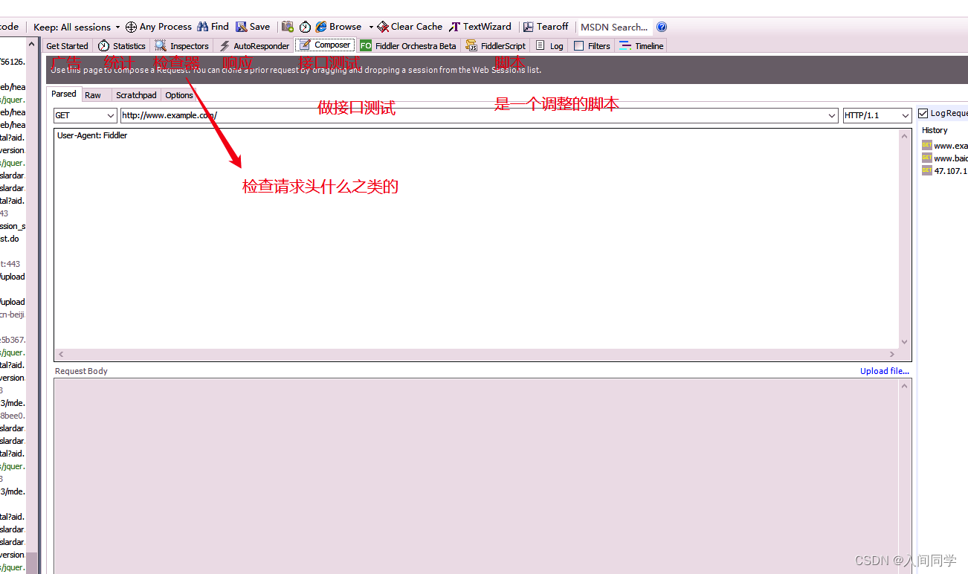The width and height of the screenshot is (968, 574).
Task: Click the Any Process button label
Action: pyautogui.click(x=166, y=27)
